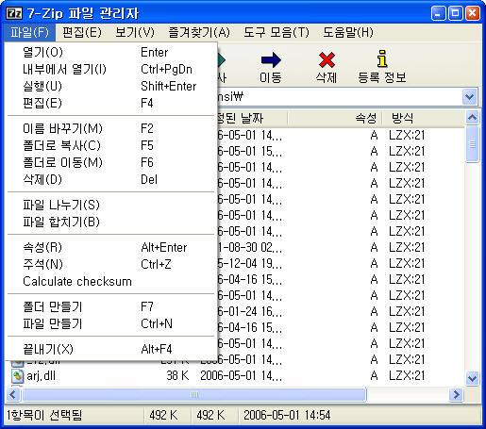Click the 방식 column header
This screenshot has width=486, height=429.
tap(423, 118)
